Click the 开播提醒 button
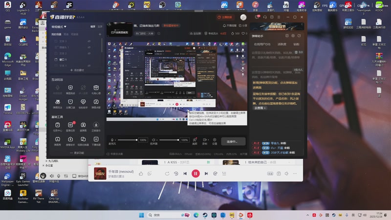The height and width of the screenshot is (220, 391). click(x=229, y=25)
